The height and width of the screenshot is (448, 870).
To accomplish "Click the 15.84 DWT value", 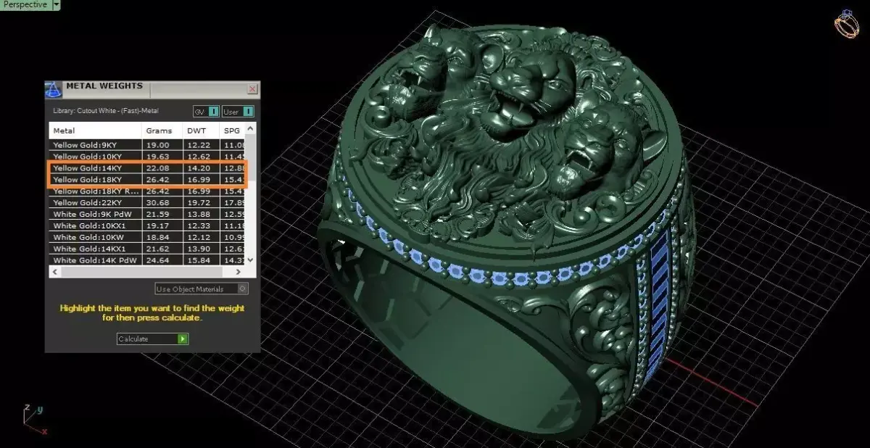I will [x=199, y=260].
